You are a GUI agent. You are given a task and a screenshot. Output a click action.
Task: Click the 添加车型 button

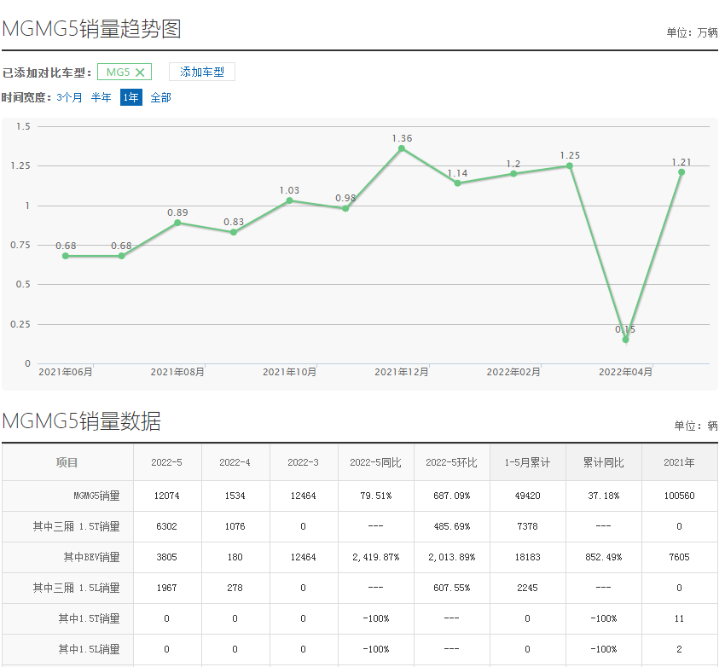point(202,72)
